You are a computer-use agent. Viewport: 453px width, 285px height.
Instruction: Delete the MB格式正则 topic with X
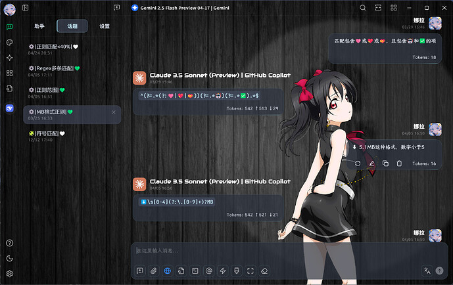coord(114,112)
